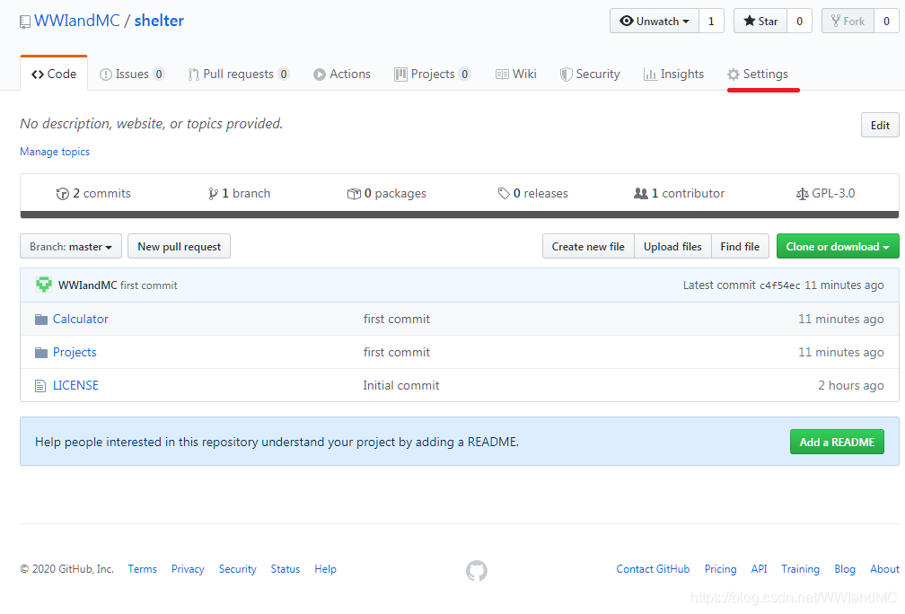Open the Issues tab
Viewport: 905px width, 614px height.
(x=132, y=74)
